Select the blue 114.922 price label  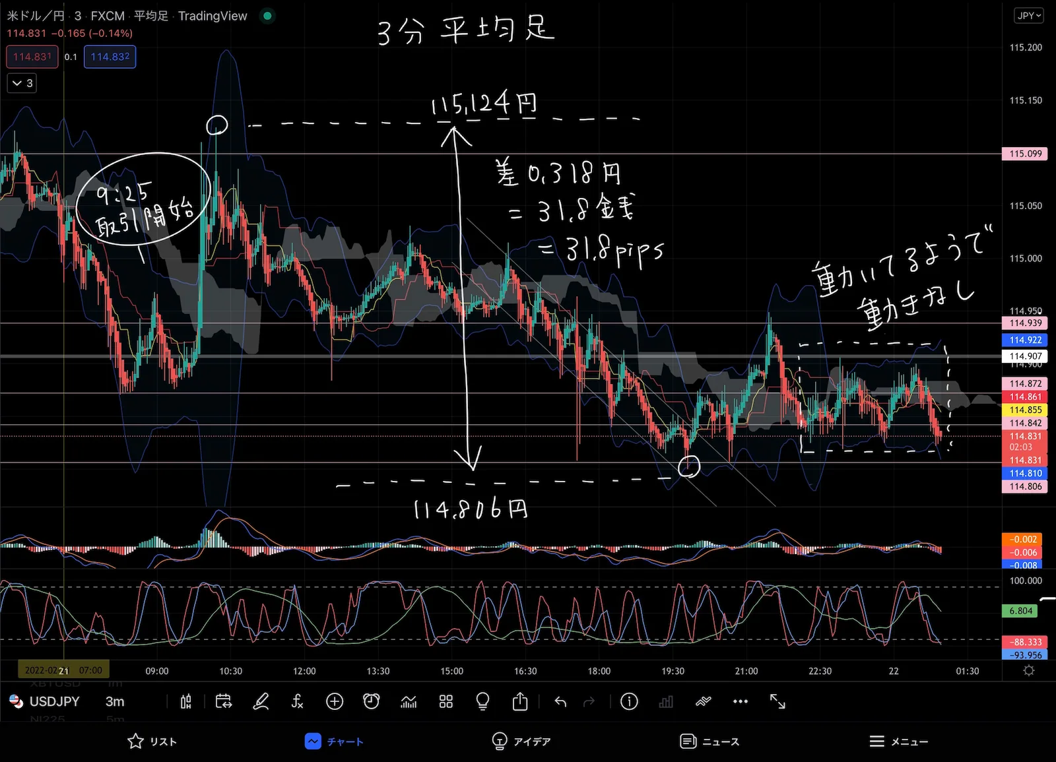(1025, 340)
